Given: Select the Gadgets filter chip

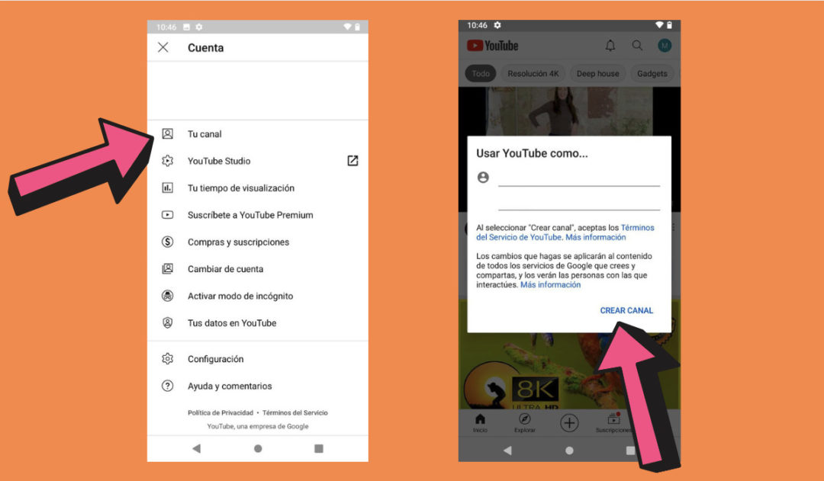Looking at the screenshot, I should (x=652, y=73).
